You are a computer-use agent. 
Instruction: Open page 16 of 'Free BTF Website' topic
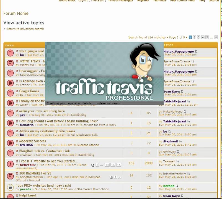(119, 165)
